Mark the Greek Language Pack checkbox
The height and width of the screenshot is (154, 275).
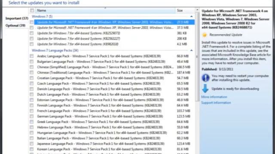tap(31, 121)
